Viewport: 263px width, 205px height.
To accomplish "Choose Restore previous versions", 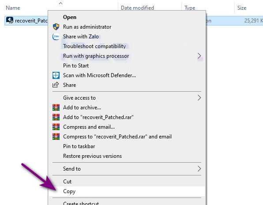I will [x=127, y=156].
